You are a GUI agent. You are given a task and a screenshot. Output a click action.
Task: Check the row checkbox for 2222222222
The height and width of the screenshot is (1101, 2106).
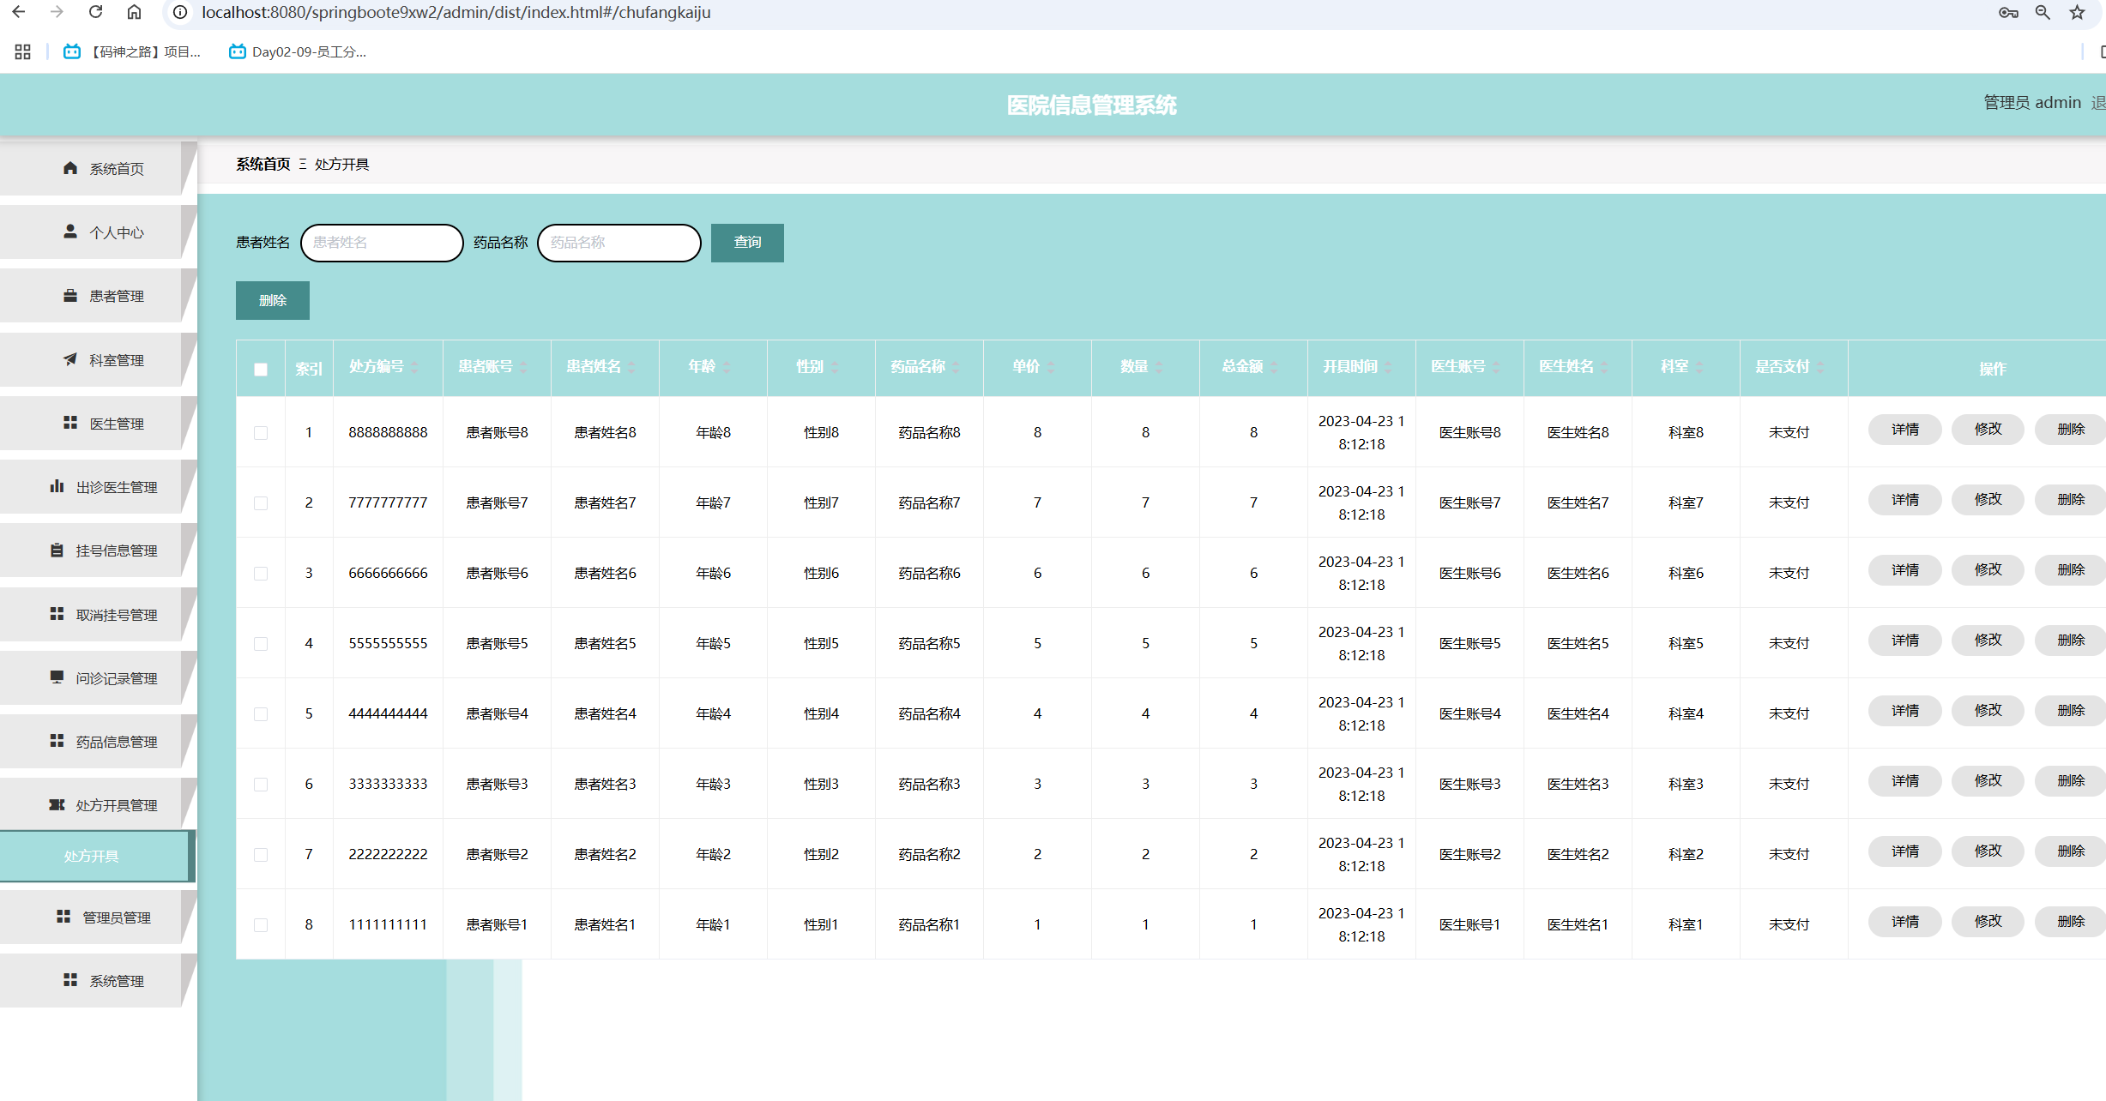click(x=261, y=855)
